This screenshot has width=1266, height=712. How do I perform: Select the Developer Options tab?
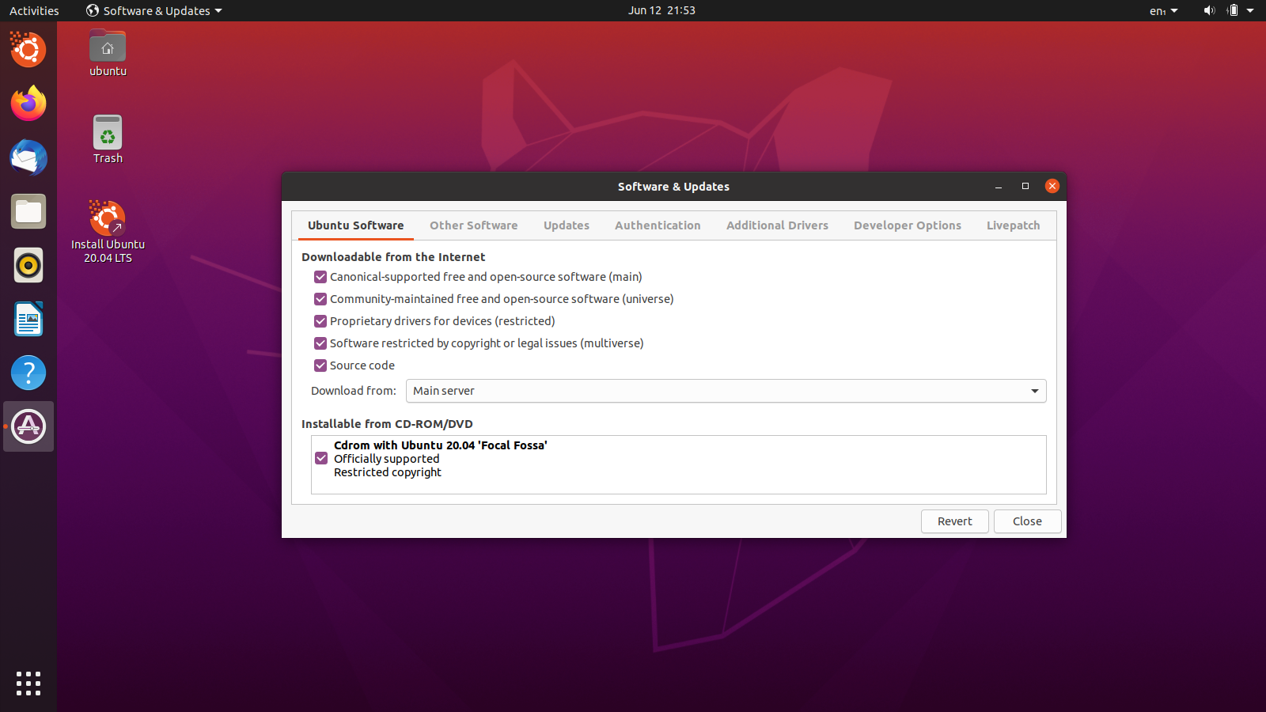(908, 225)
